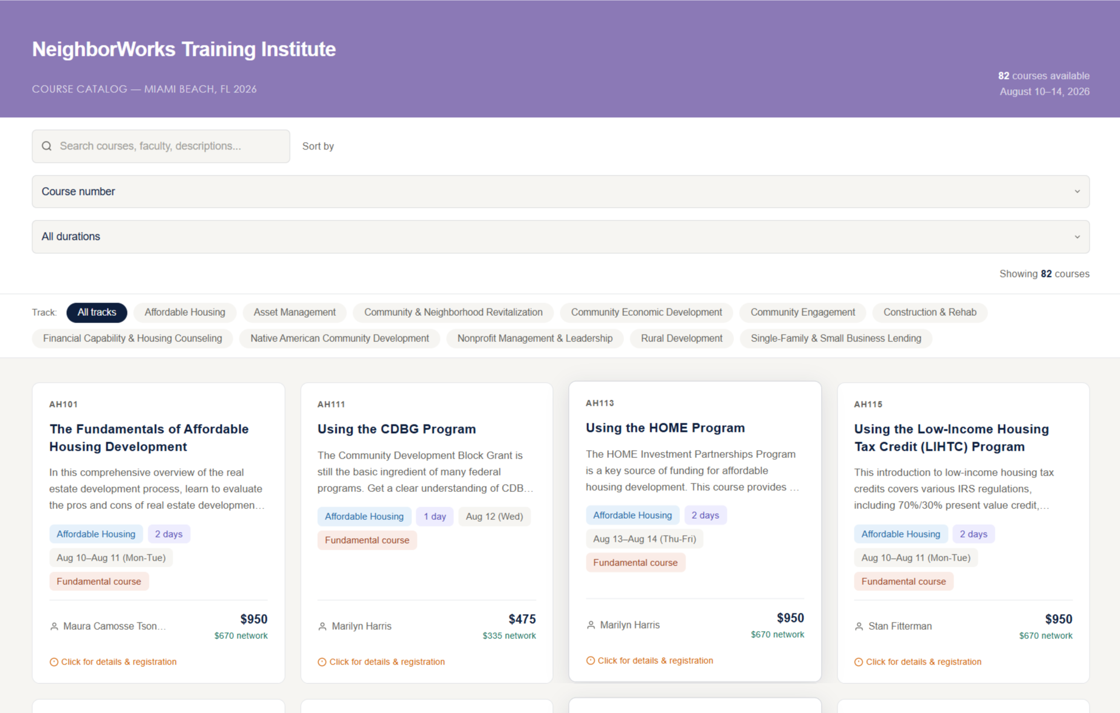Click the Showing 82 courses count
Screen dimensions: 1120x713
click(1045, 274)
